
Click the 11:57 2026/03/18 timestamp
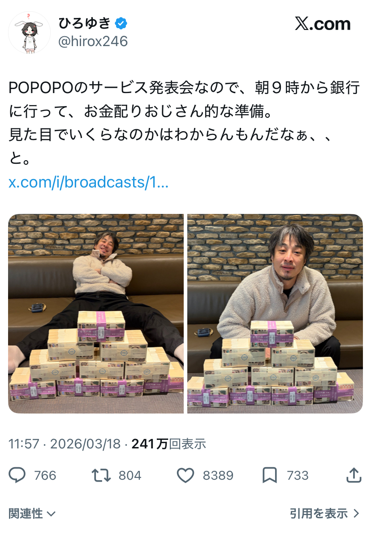pos(65,444)
